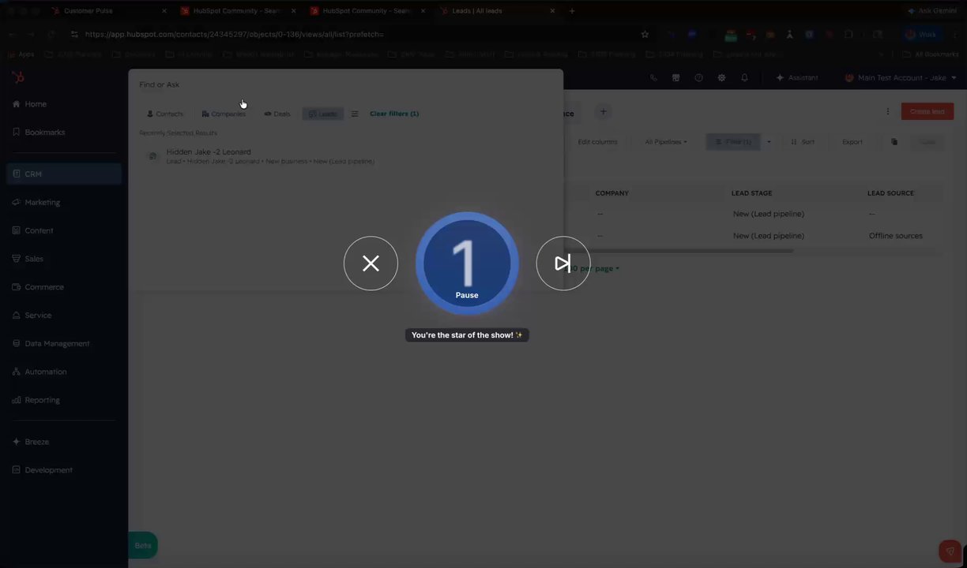
Task: Open the notifications bell icon
Action: point(744,78)
